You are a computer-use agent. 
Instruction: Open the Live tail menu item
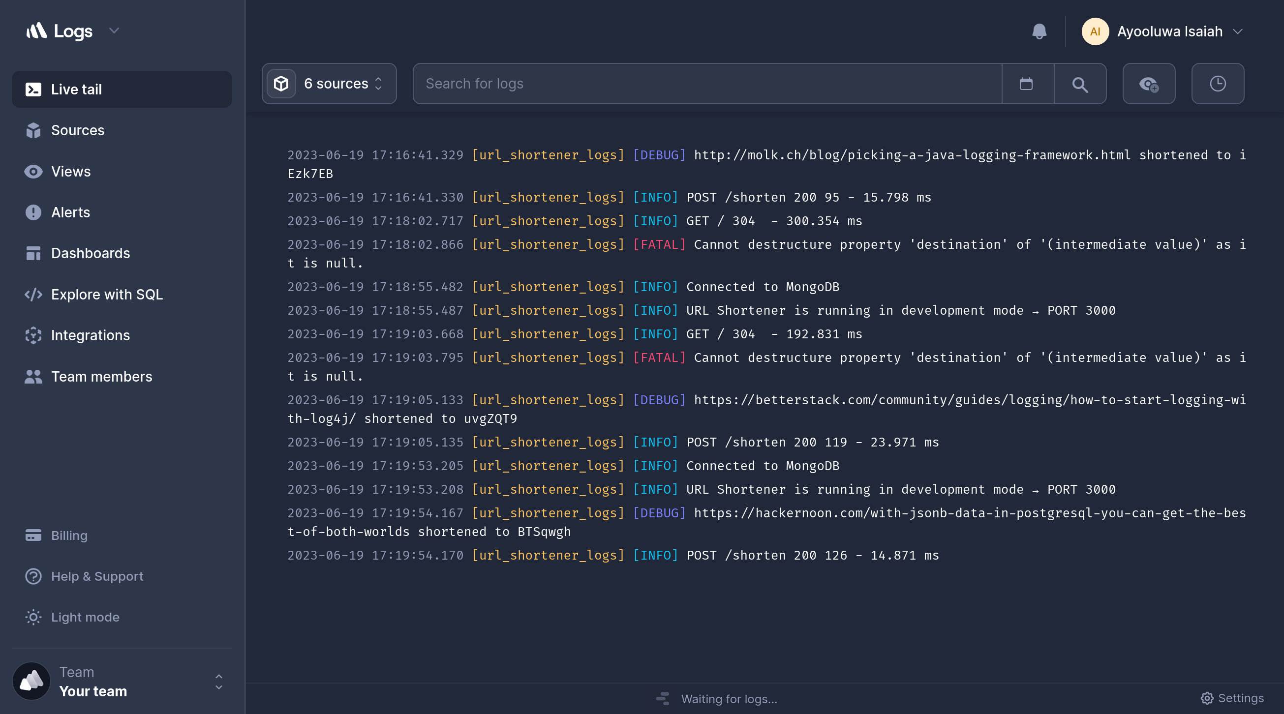pyautogui.click(x=122, y=89)
